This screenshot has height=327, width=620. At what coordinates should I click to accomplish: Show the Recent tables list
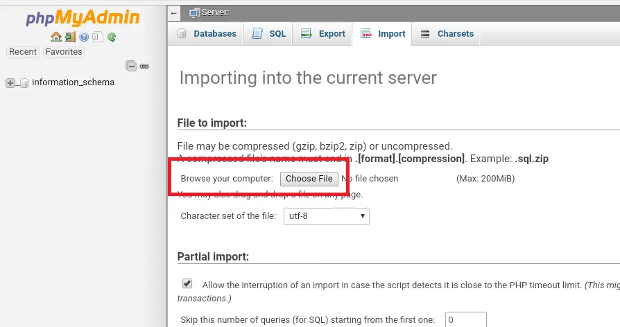coord(23,52)
